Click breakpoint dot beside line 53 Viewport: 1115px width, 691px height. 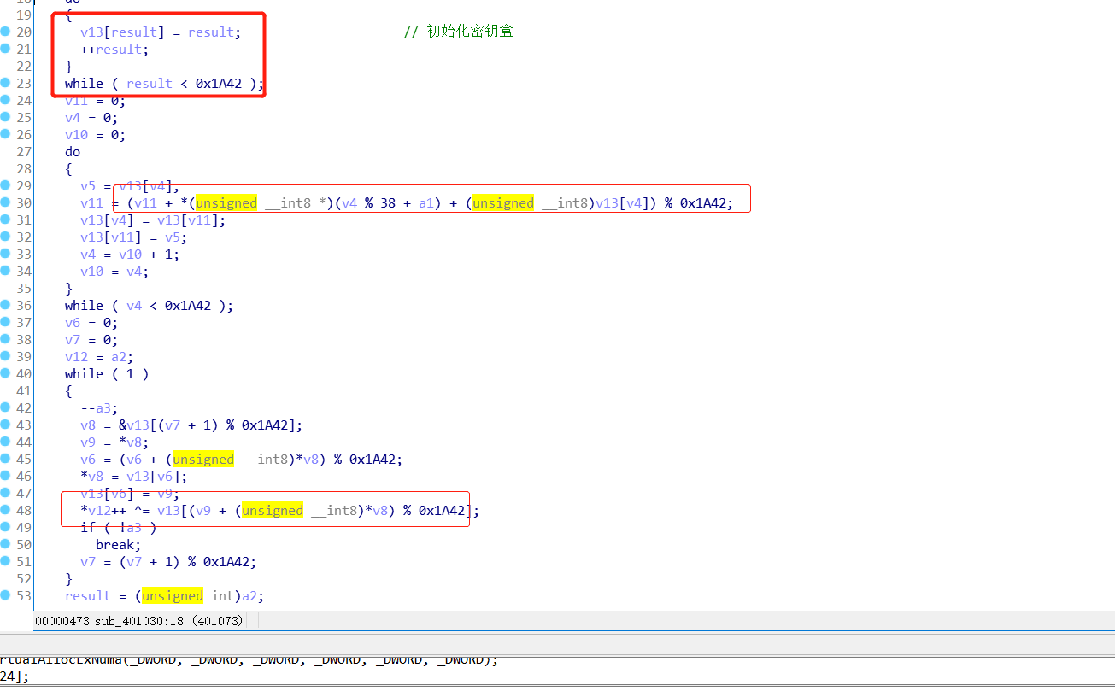5,595
